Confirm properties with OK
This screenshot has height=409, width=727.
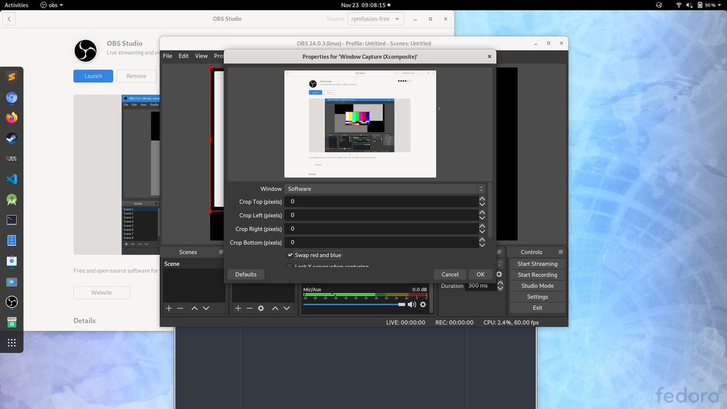(x=480, y=274)
